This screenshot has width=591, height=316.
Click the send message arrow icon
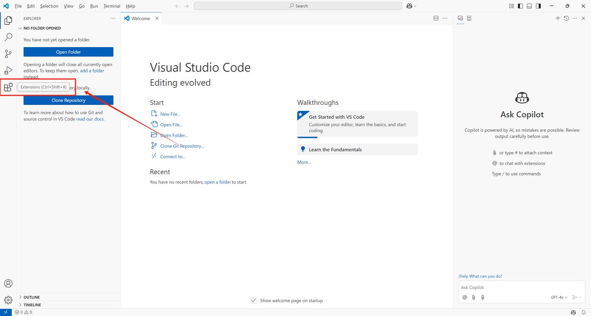(574, 298)
